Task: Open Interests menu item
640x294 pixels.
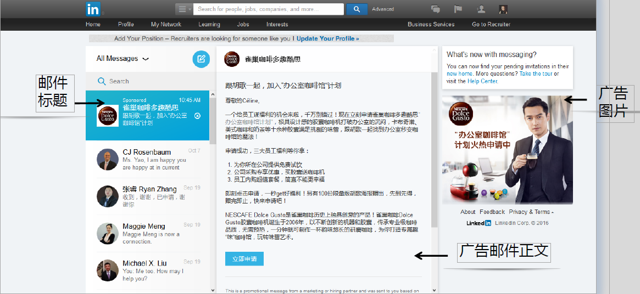Action: pos(277,25)
